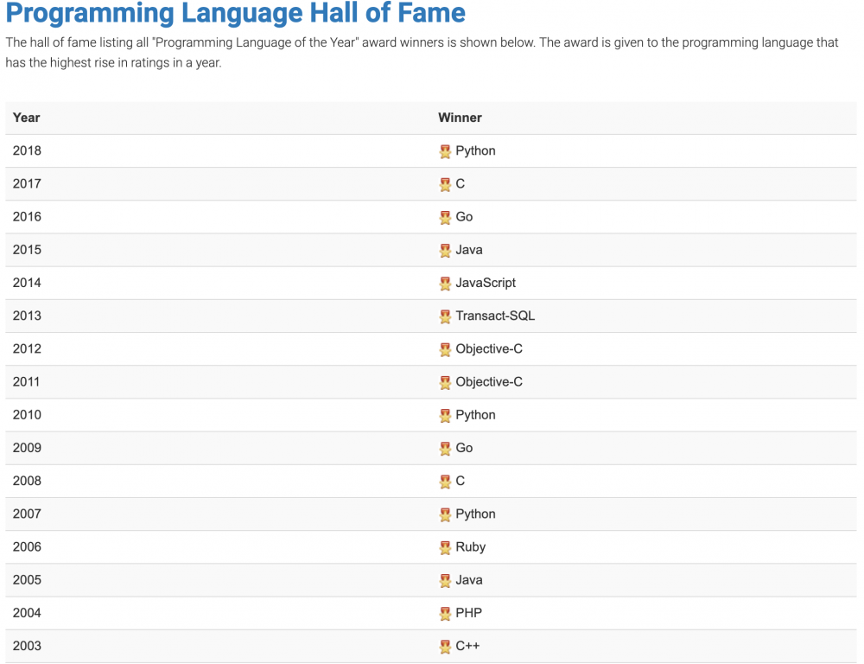Select the Transact-SQL winner text
The image size is (864, 664).
coord(495,316)
